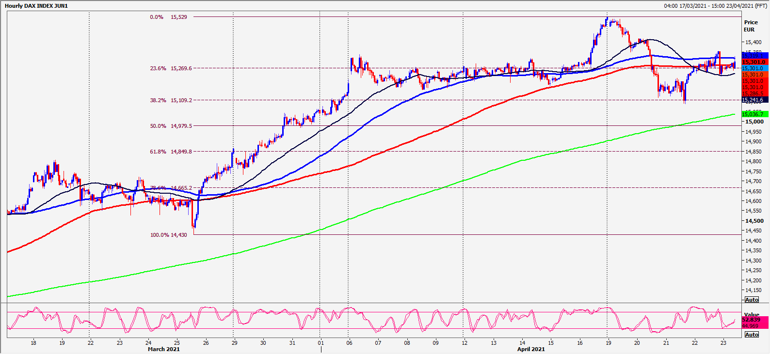Select the dark navy 15,241.6 price tag

pyautogui.click(x=754, y=100)
